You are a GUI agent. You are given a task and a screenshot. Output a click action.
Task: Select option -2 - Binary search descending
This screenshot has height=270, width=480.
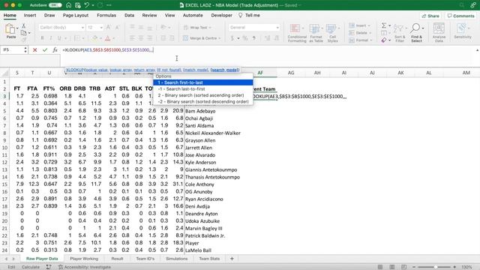(x=203, y=102)
